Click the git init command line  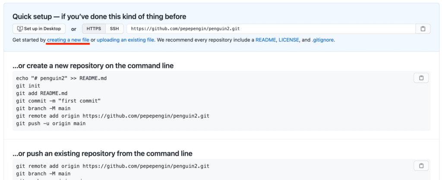(x=28, y=85)
